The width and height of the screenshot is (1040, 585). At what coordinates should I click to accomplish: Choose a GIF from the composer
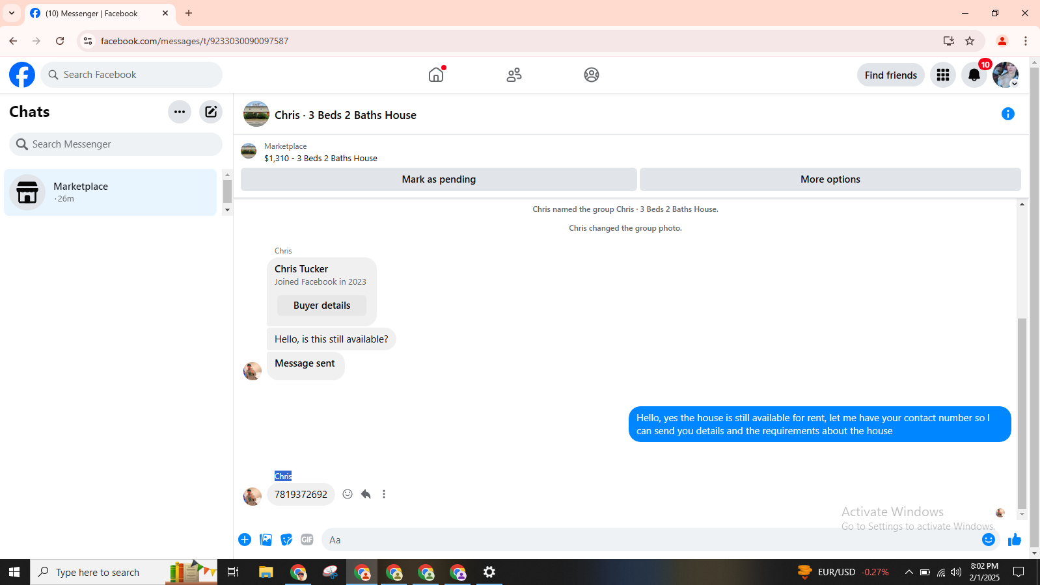coord(307,539)
